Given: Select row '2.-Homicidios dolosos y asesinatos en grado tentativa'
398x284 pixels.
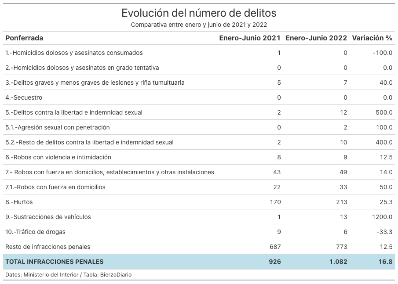Looking at the screenshot, I should point(199,68).
